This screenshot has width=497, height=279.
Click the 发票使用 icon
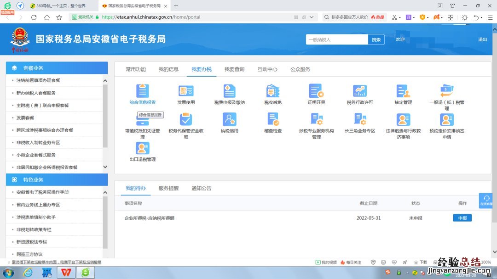tap(186, 91)
